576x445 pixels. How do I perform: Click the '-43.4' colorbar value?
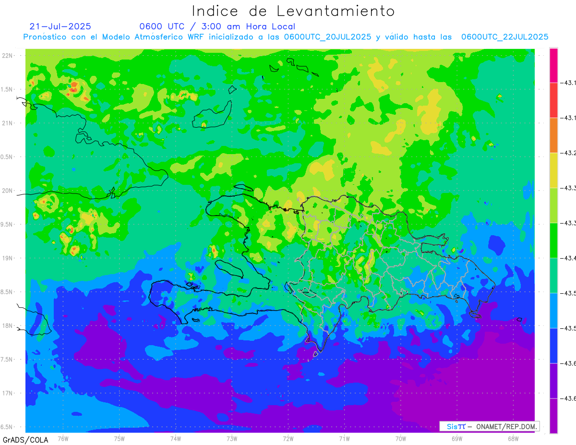click(x=569, y=258)
